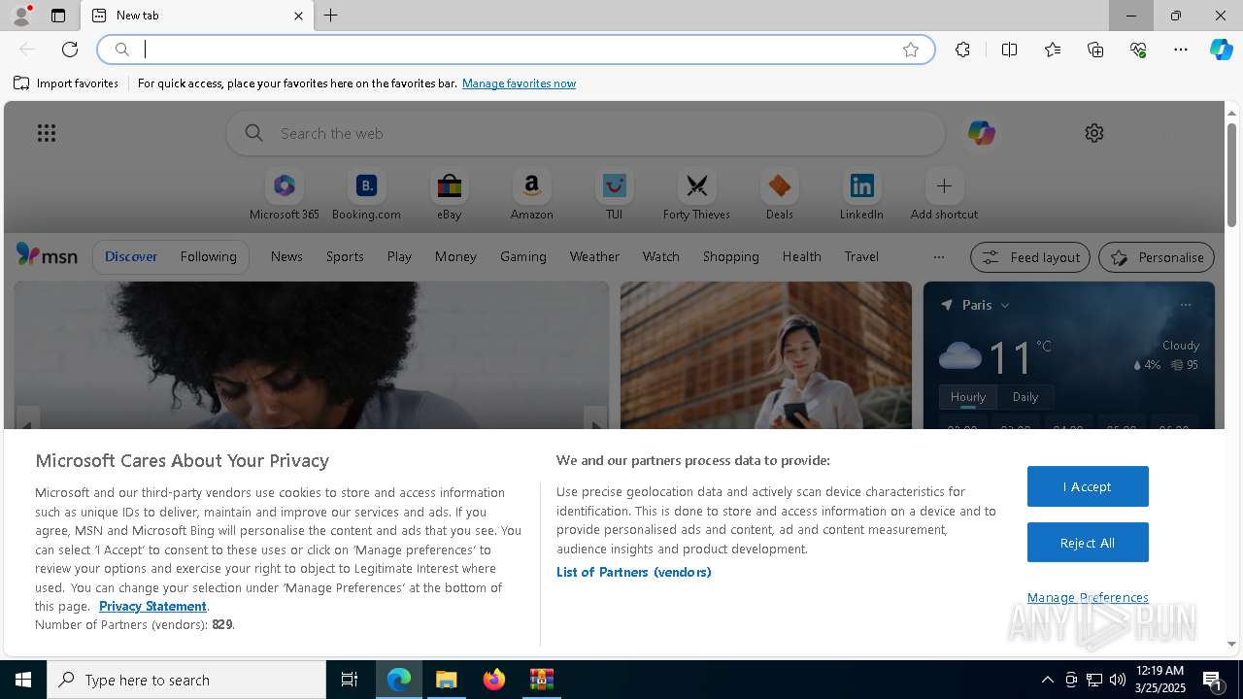Open Settings and more ellipsis menu
Image resolution: width=1243 pixels, height=699 pixels.
1181,50
